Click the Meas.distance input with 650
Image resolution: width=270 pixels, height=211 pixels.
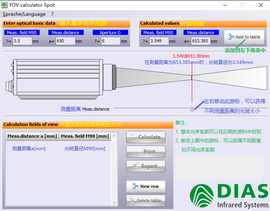65,41
